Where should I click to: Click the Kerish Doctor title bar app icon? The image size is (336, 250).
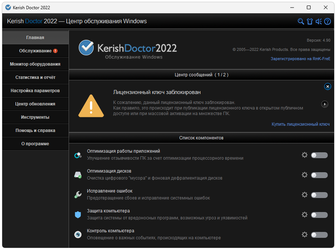[x=8, y=8]
